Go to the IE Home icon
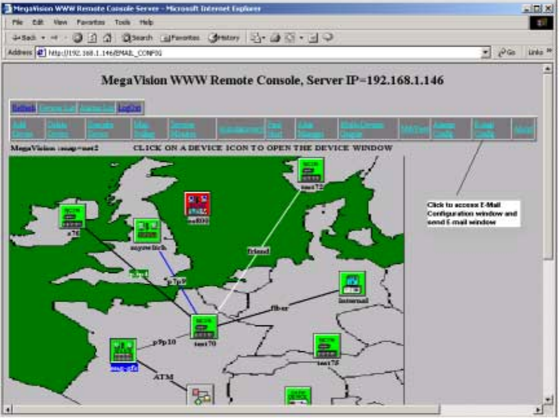559x418 pixels. point(107,38)
